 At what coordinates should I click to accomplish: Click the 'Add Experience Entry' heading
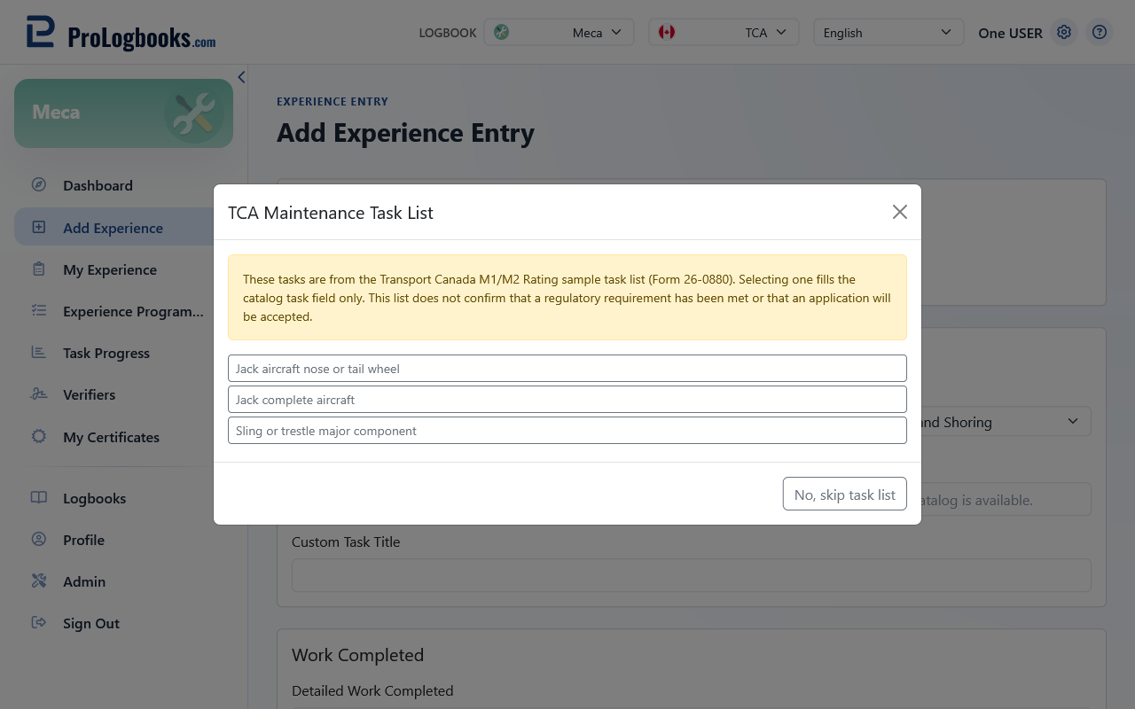point(406,133)
